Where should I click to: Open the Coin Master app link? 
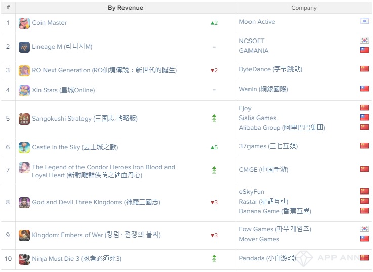[50, 23]
